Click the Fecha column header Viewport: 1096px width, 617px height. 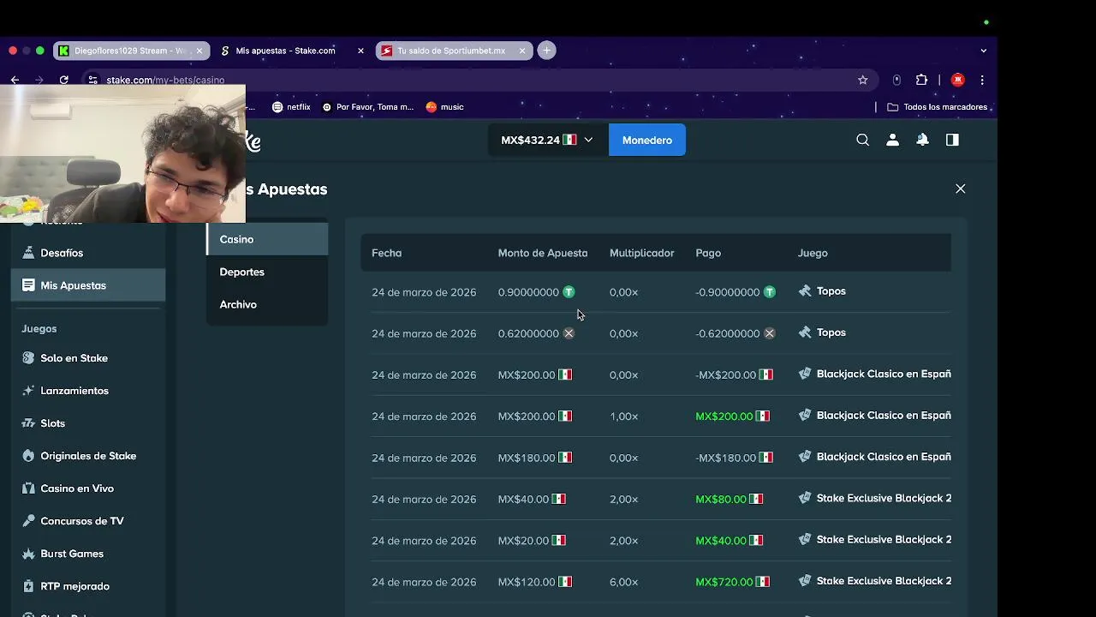386,253
